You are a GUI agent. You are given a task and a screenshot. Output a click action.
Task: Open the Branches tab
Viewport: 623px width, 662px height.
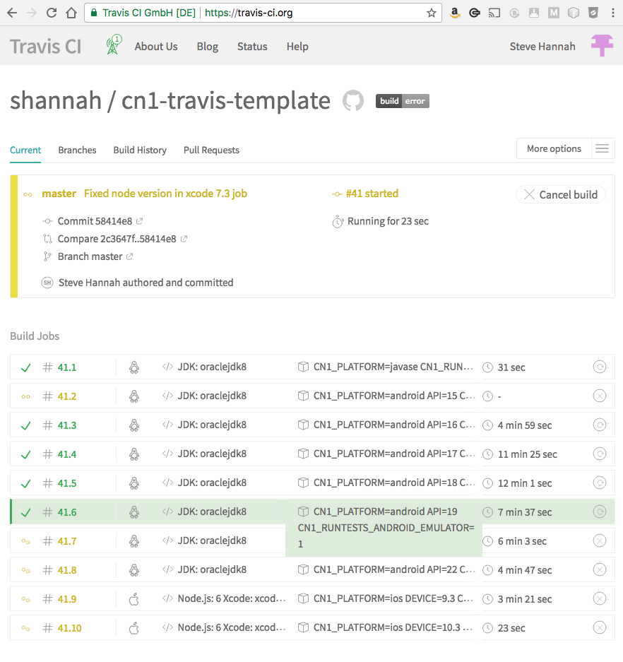point(77,150)
